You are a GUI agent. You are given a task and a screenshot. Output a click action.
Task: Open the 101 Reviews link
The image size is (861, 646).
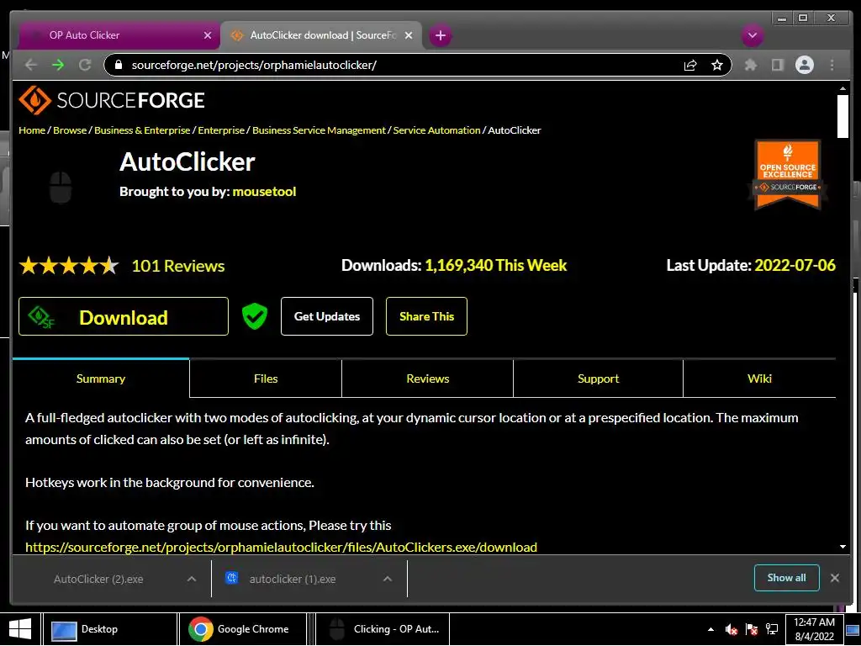point(178,266)
